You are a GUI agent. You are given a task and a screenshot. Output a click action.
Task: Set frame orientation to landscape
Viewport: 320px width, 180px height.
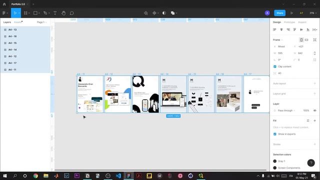[306, 40]
